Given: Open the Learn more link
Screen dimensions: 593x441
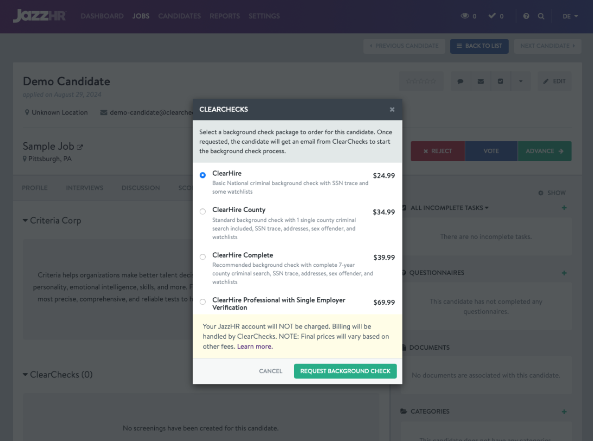Looking at the screenshot, I should 255,346.
